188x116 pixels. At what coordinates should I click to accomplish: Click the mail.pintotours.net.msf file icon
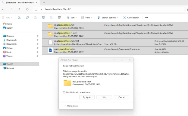[50, 42]
